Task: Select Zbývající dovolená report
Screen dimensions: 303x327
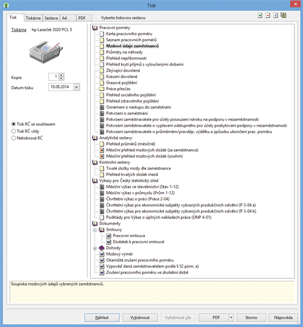Action: 123,70
